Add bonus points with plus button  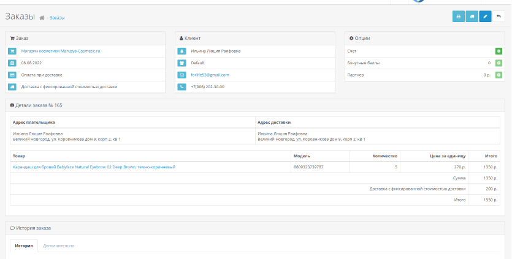click(499, 63)
